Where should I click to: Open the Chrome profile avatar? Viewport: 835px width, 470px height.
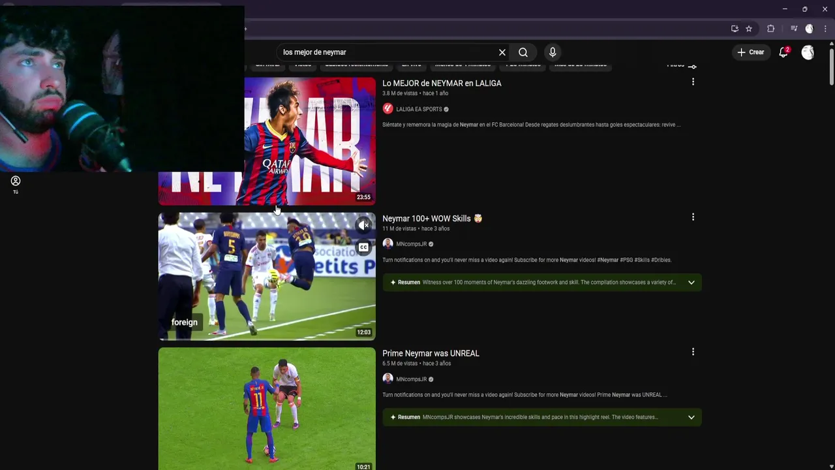(810, 29)
